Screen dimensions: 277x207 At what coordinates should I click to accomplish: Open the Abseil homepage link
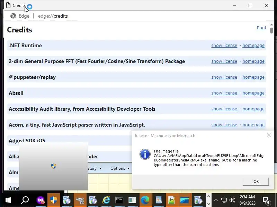[x=253, y=93]
